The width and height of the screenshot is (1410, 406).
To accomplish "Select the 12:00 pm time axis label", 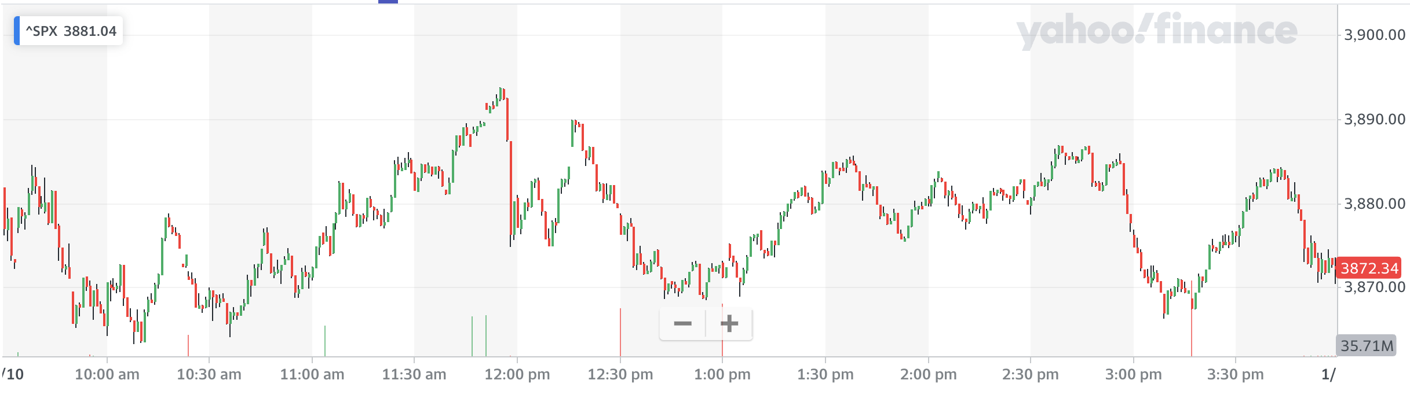I will (517, 374).
